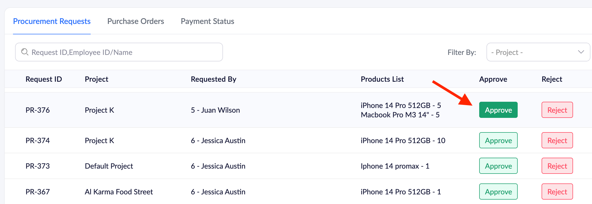The height and width of the screenshot is (204, 592).
Task: Click the search magnifier icon
Action: point(25,52)
